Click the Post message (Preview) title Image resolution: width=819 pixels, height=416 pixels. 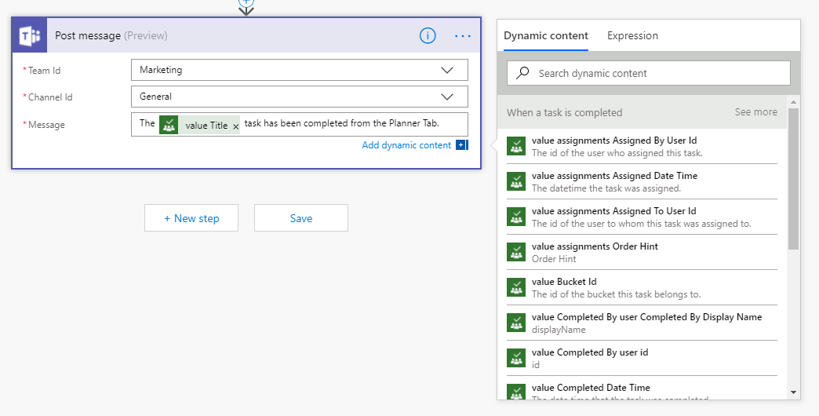point(111,35)
